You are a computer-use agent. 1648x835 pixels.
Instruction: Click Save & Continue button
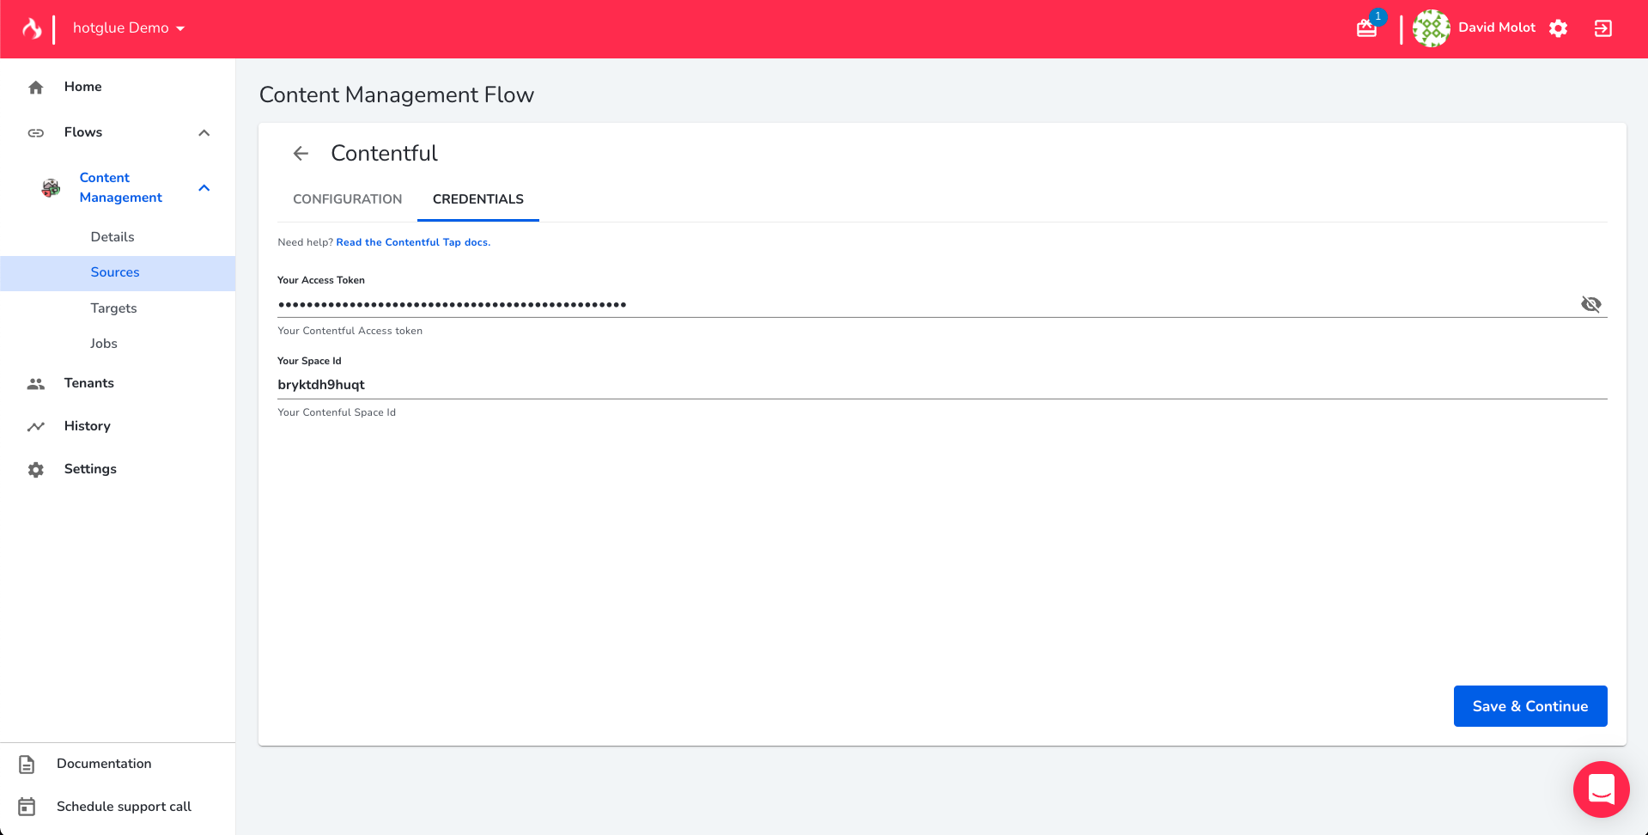tap(1530, 706)
